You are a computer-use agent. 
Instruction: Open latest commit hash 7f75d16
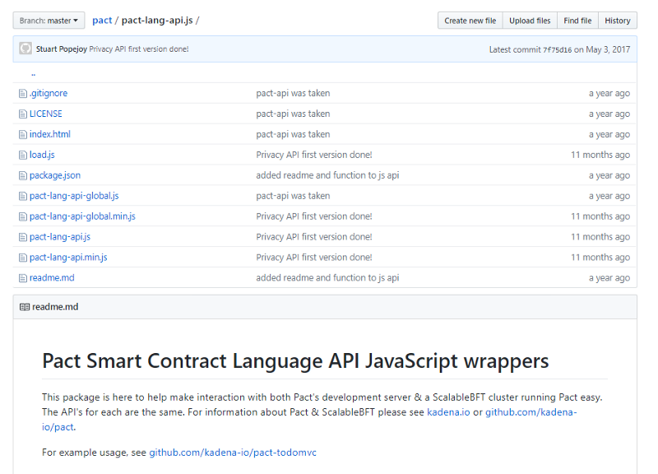point(557,49)
